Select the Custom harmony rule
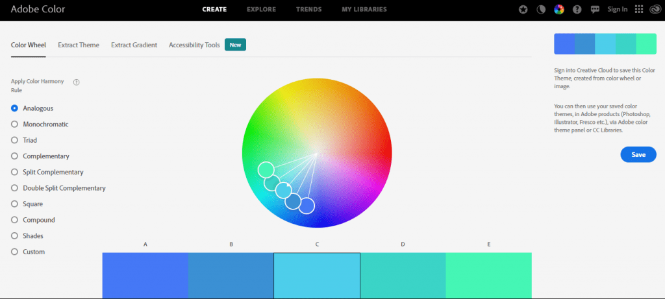The height and width of the screenshot is (299, 665). 28,252
